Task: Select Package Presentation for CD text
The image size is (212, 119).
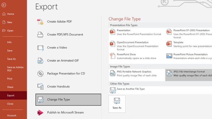Action: [x=66, y=74]
